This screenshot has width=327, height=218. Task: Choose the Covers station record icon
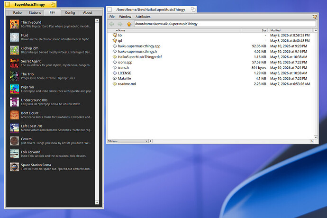coord(14,141)
